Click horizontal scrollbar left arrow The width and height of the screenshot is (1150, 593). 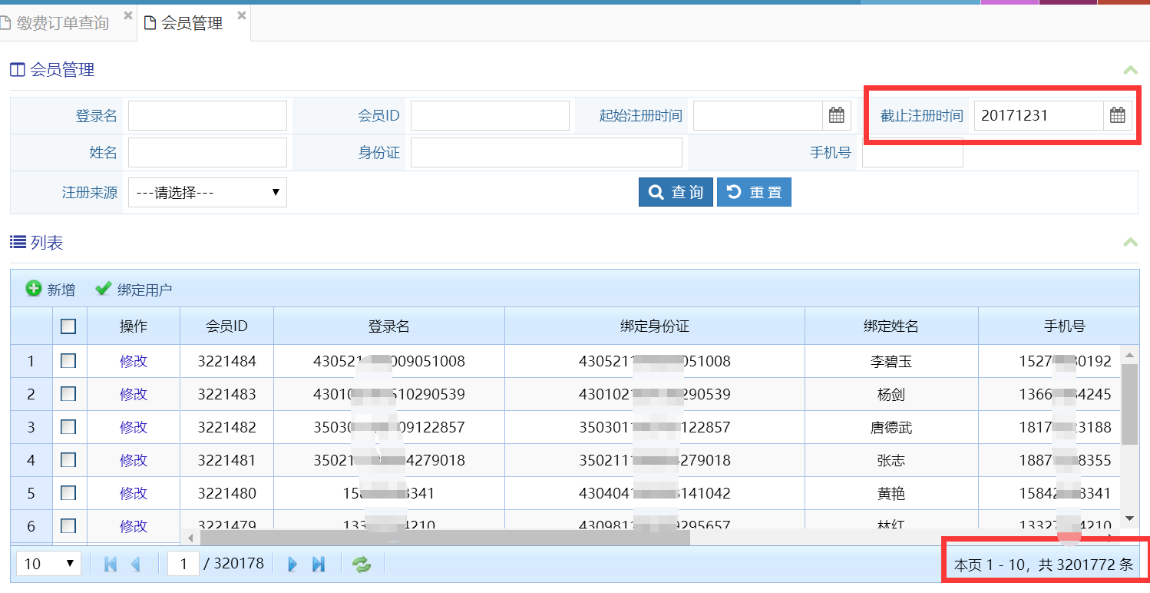tap(192, 538)
